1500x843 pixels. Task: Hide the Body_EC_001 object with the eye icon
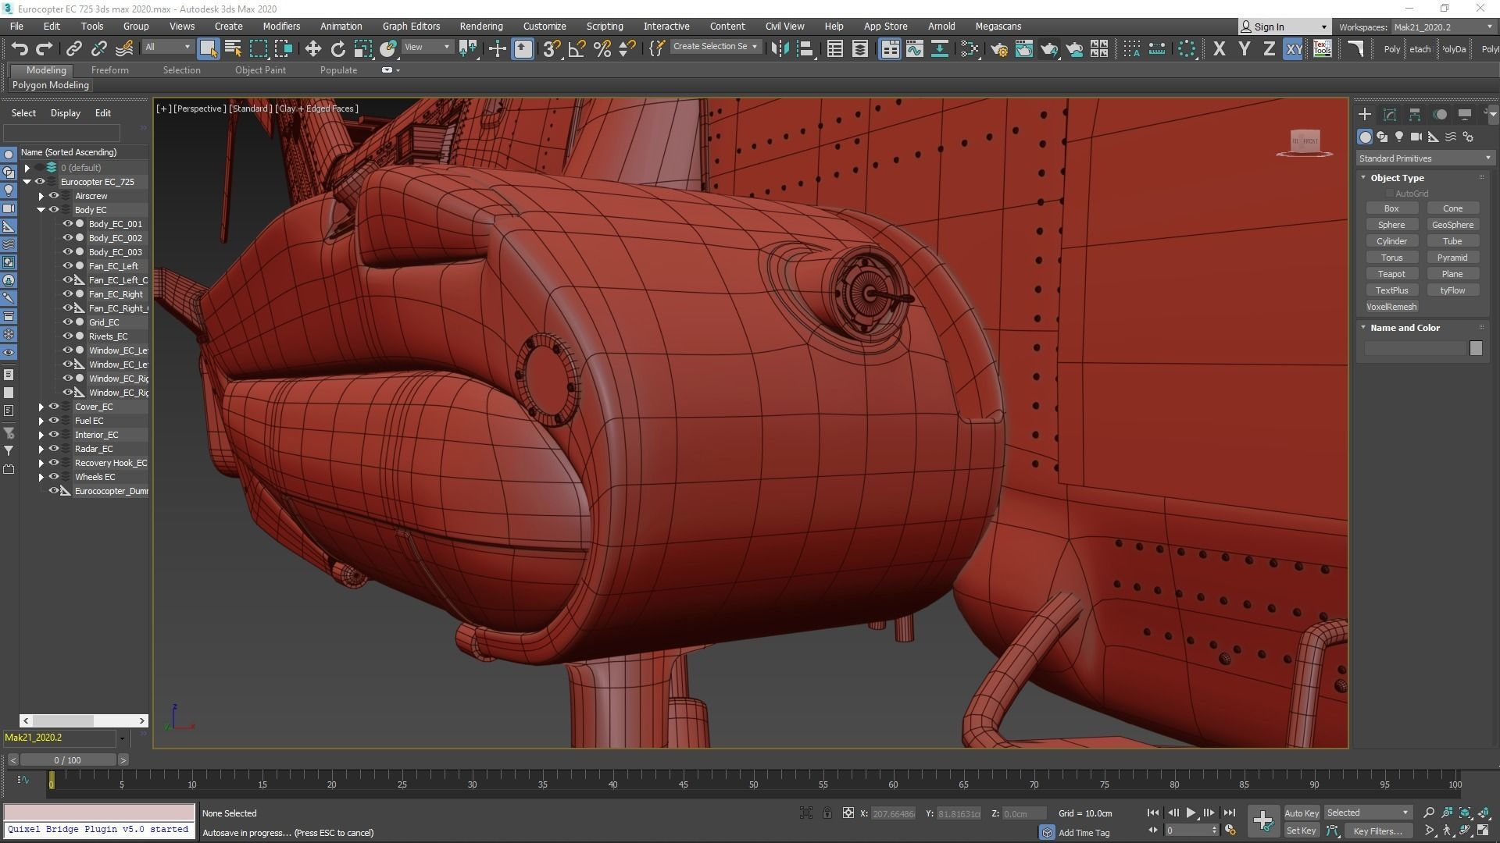click(68, 224)
